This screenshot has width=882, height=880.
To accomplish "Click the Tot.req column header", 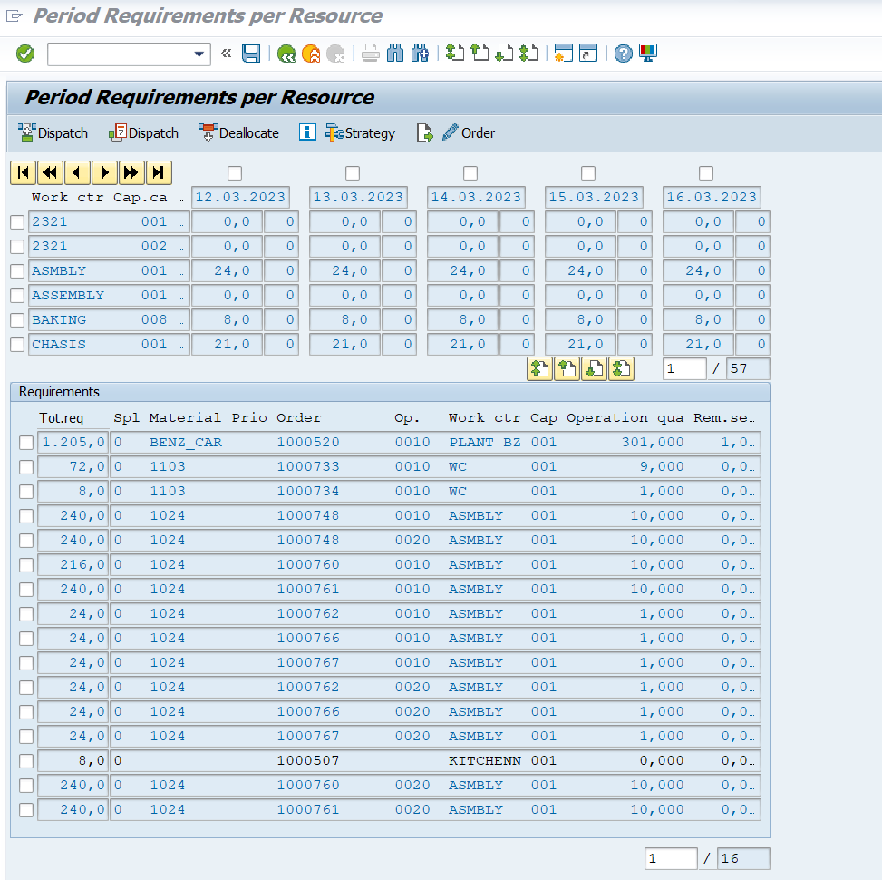I will pyautogui.click(x=62, y=418).
